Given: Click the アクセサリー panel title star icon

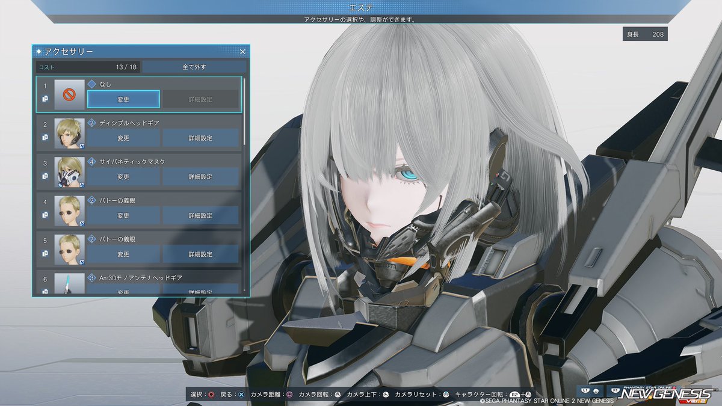Looking at the screenshot, I should [39, 52].
